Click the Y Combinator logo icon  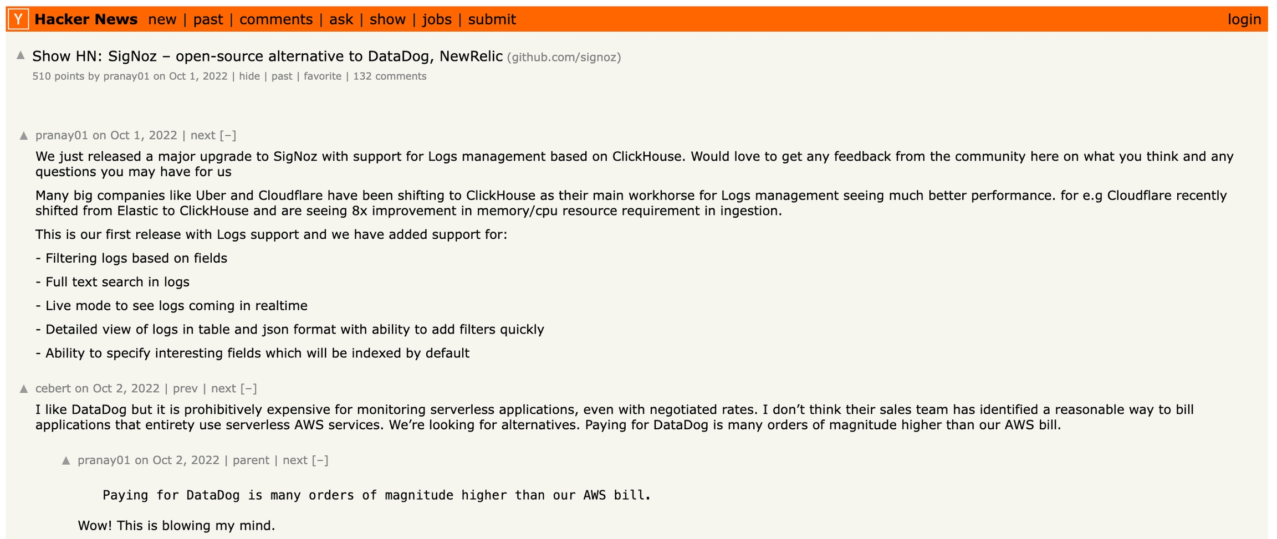18,19
